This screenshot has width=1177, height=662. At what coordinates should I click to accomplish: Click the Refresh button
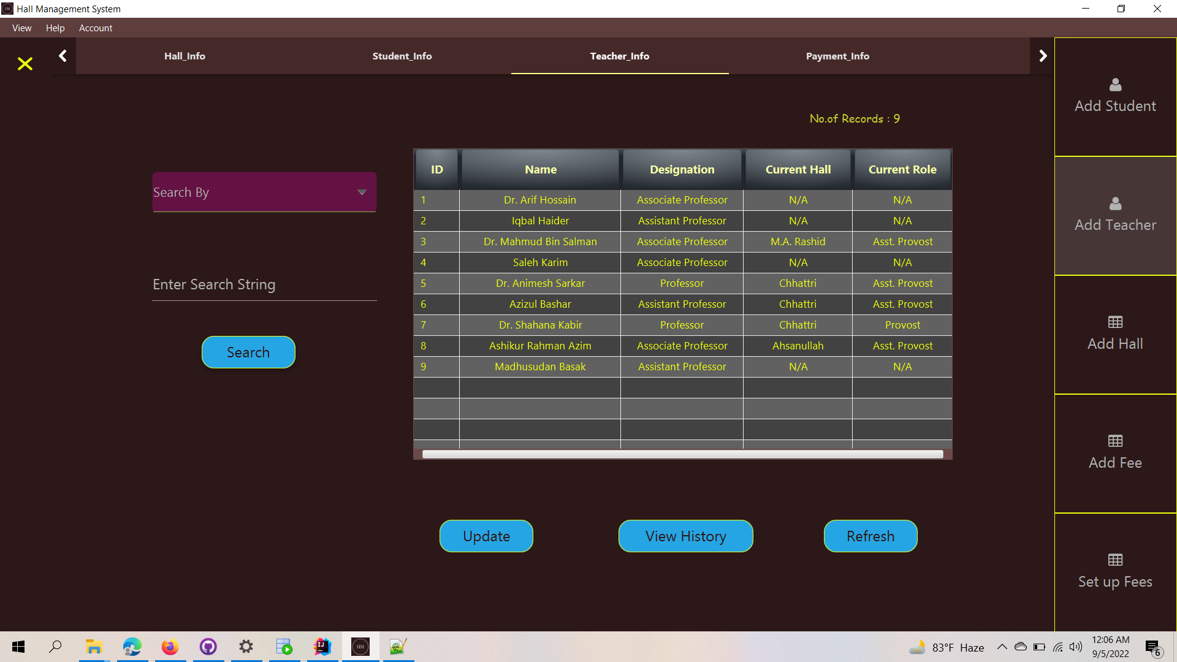tap(870, 536)
